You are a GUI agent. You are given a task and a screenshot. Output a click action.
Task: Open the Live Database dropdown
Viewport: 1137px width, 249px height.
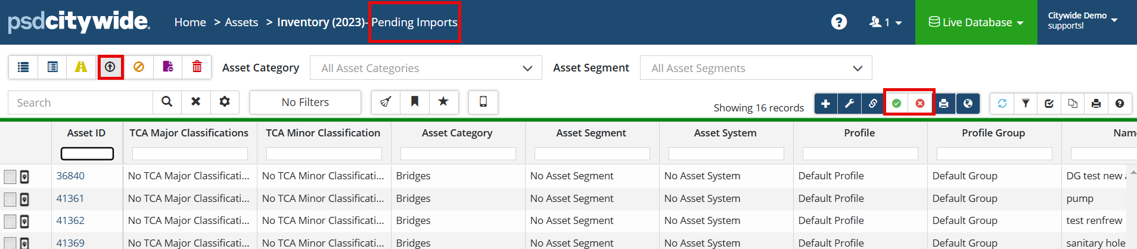tap(976, 23)
